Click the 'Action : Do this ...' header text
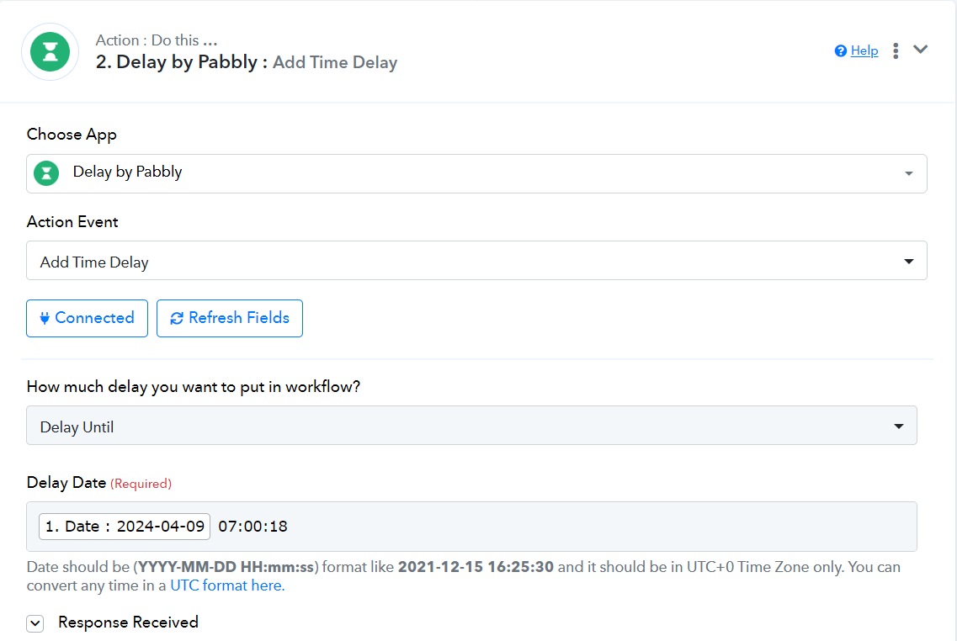This screenshot has width=957, height=641. (157, 40)
